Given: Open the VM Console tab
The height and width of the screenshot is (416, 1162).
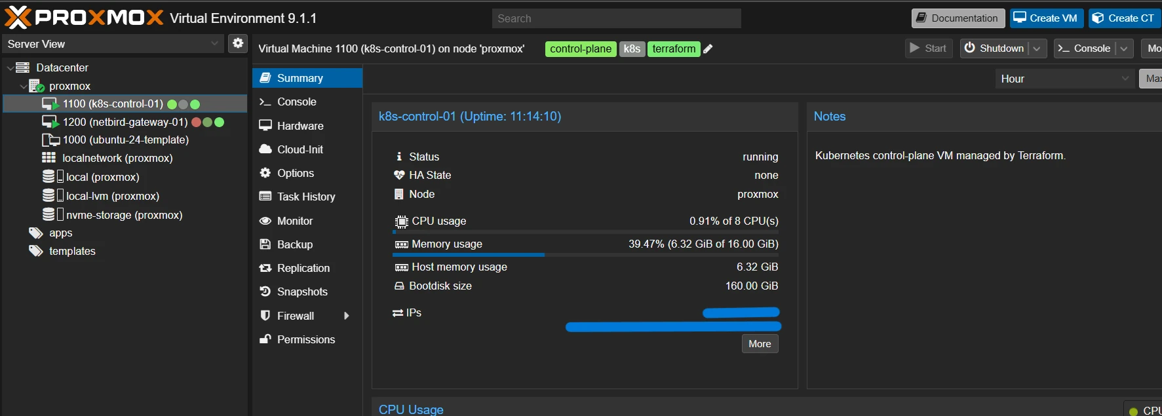Looking at the screenshot, I should pos(307,102).
